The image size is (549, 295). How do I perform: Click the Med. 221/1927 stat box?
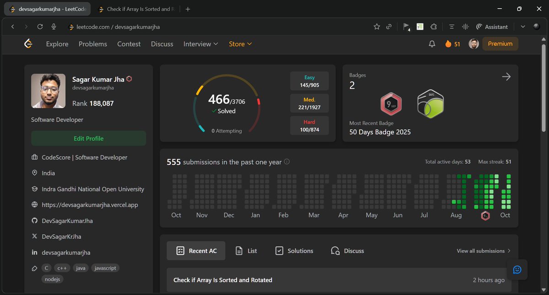click(x=310, y=103)
